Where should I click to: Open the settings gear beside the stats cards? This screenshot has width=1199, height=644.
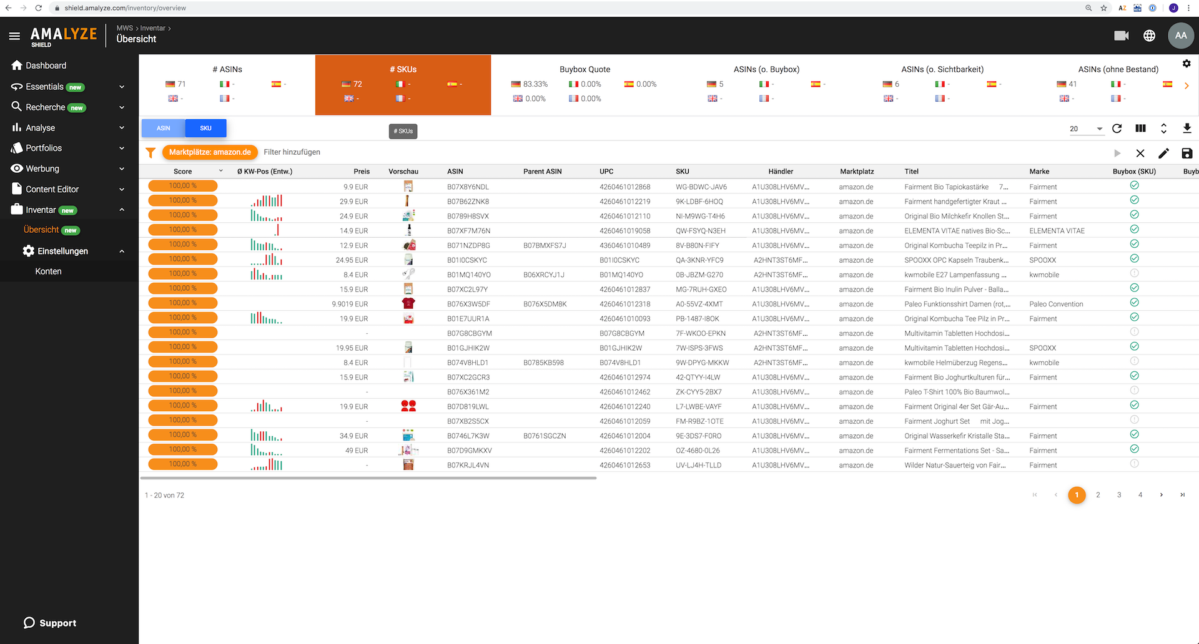(x=1187, y=64)
